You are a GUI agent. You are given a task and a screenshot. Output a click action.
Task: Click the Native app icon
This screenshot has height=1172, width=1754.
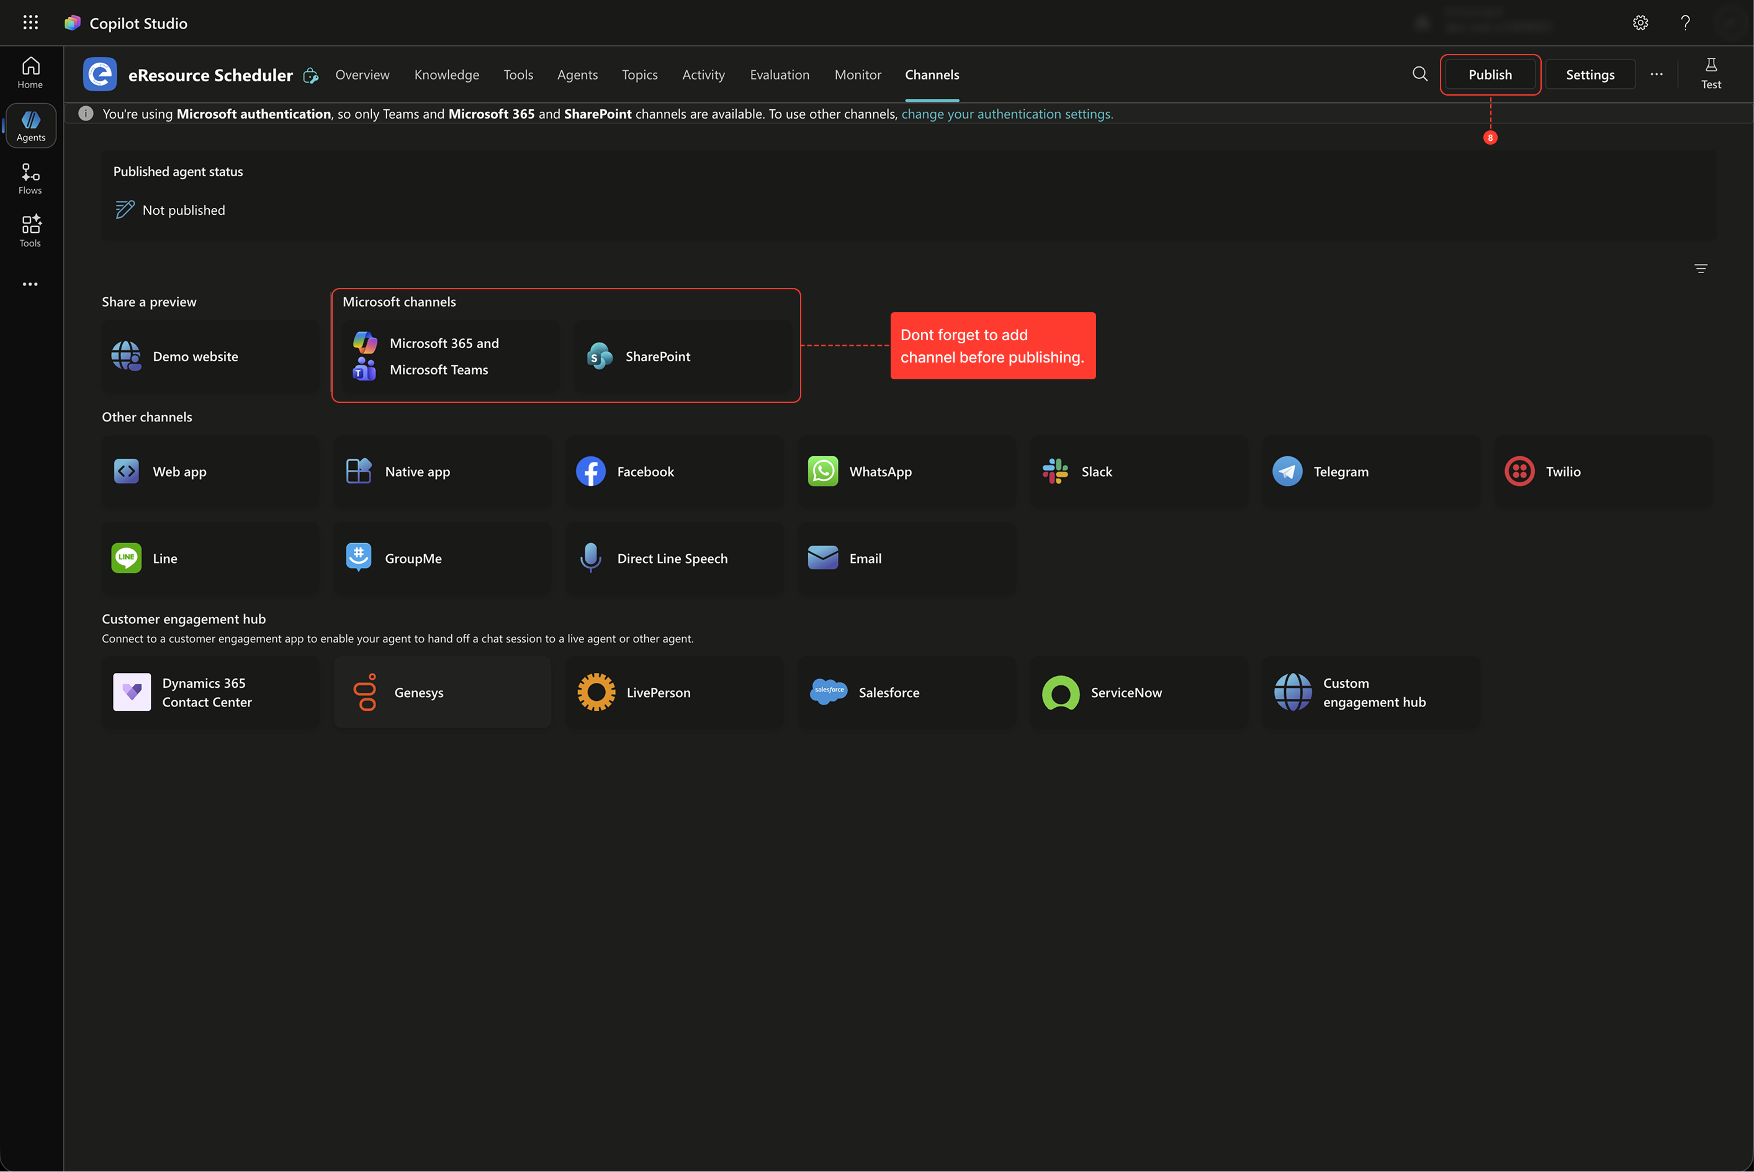click(x=359, y=471)
